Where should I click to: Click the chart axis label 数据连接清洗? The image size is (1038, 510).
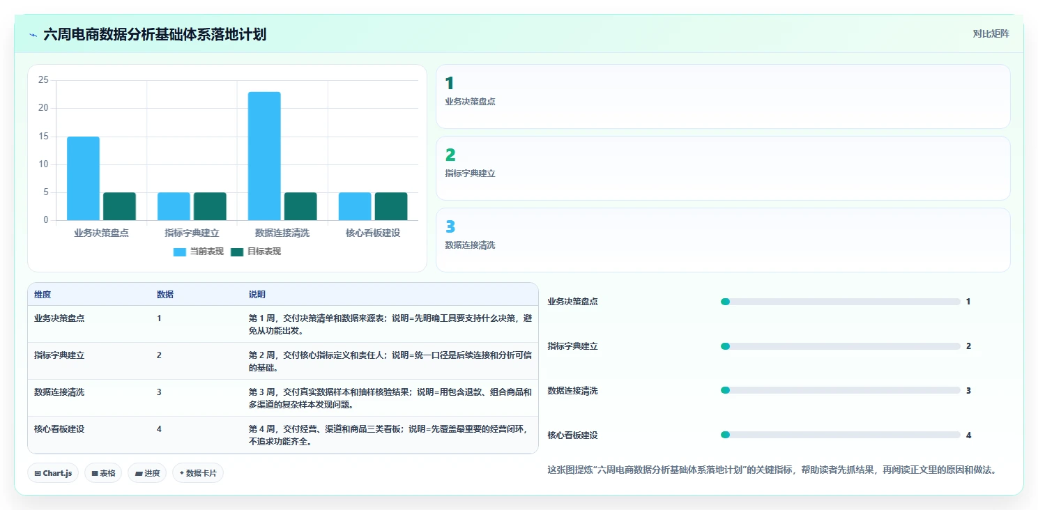[x=282, y=233]
